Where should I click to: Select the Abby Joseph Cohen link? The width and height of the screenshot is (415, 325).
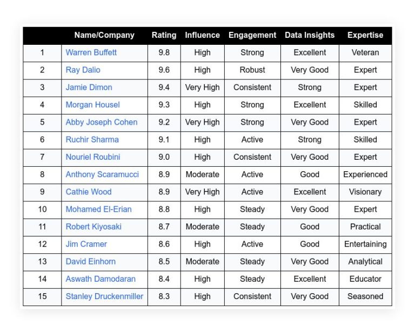tap(102, 122)
